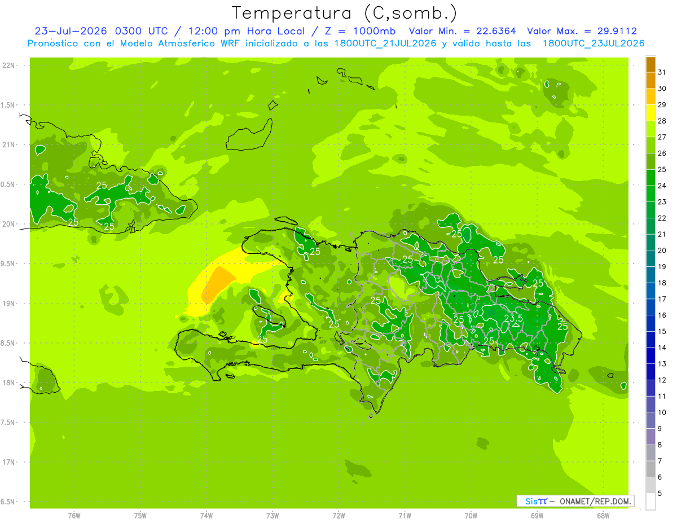The width and height of the screenshot is (677, 523).
Task: Click the legend value 31
Action: click(x=662, y=72)
